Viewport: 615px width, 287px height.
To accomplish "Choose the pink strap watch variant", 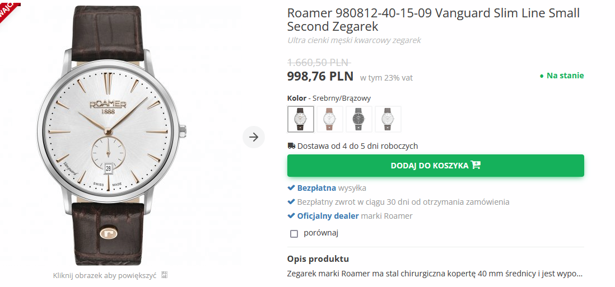I will pyautogui.click(x=330, y=119).
